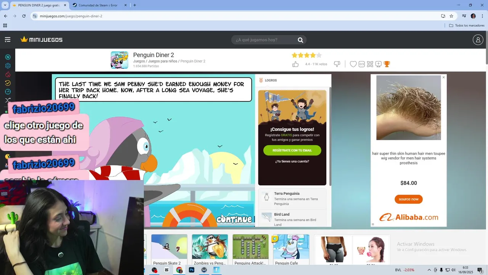This screenshot has height=275, width=488.
Task: Bookmark this page with star icon
Action: (x=451, y=16)
